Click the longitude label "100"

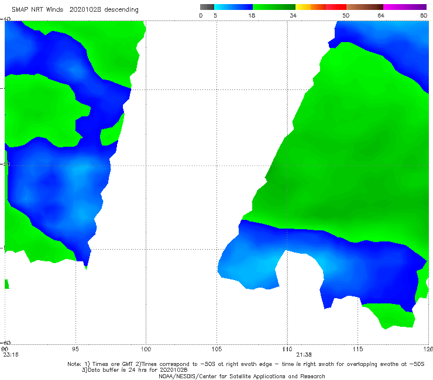coord(146,349)
